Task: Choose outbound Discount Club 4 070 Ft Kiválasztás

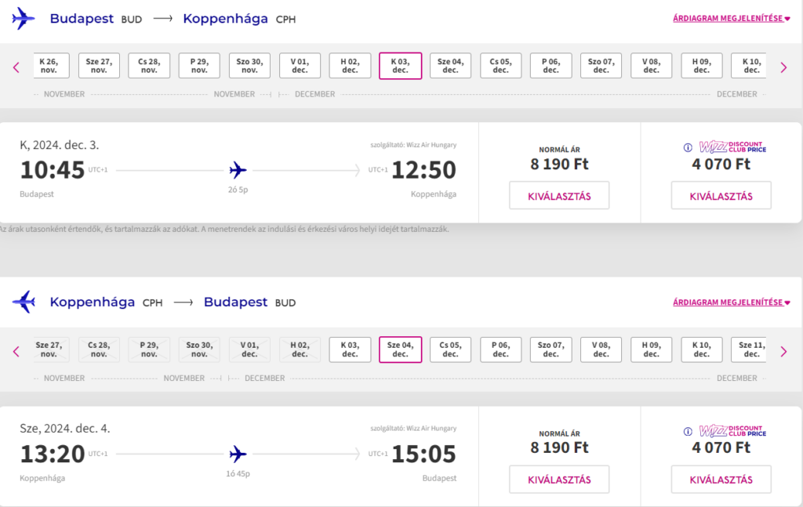Action: pos(721,196)
